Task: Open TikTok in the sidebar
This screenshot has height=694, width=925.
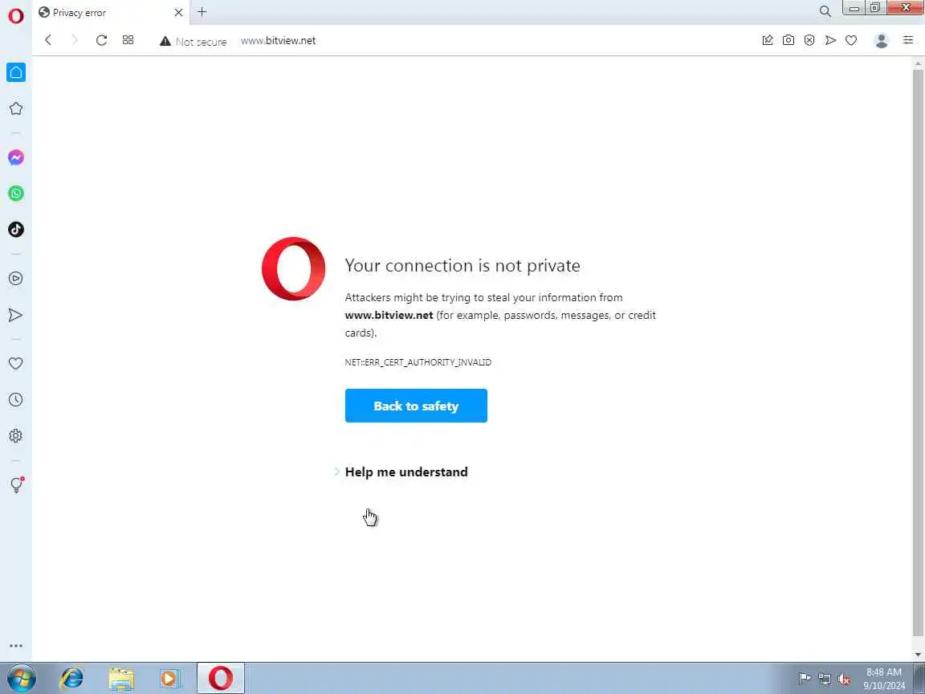Action: tap(16, 230)
